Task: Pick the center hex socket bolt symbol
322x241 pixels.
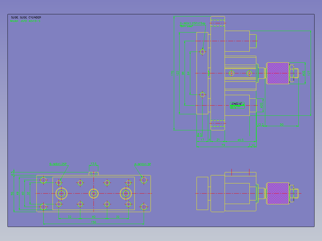Action: pos(94,193)
